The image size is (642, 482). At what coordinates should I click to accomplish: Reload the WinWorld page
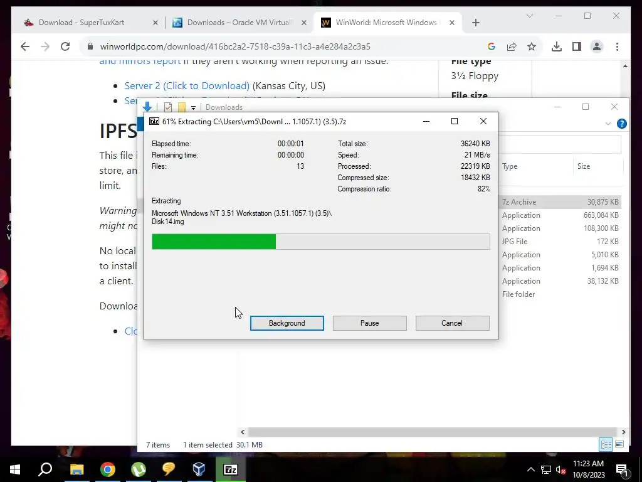coord(65,46)
